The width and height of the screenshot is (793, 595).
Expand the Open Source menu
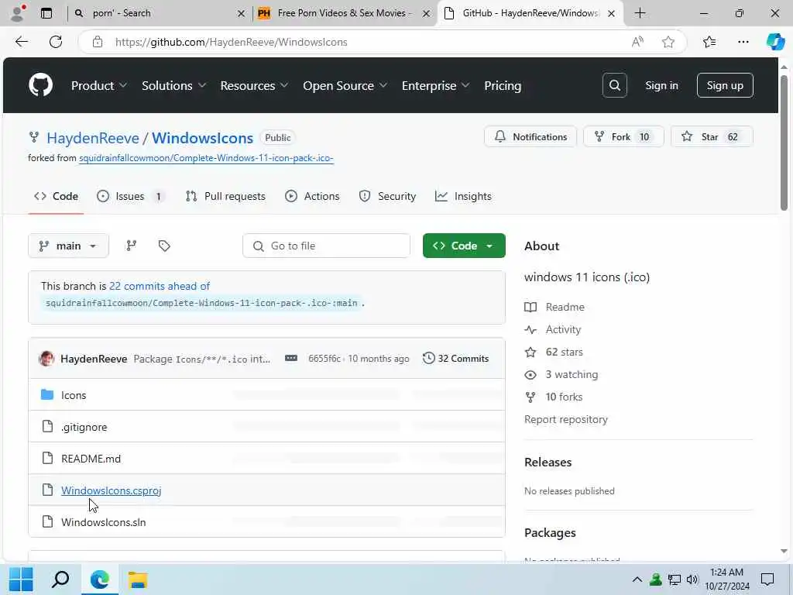click(345, 85)
